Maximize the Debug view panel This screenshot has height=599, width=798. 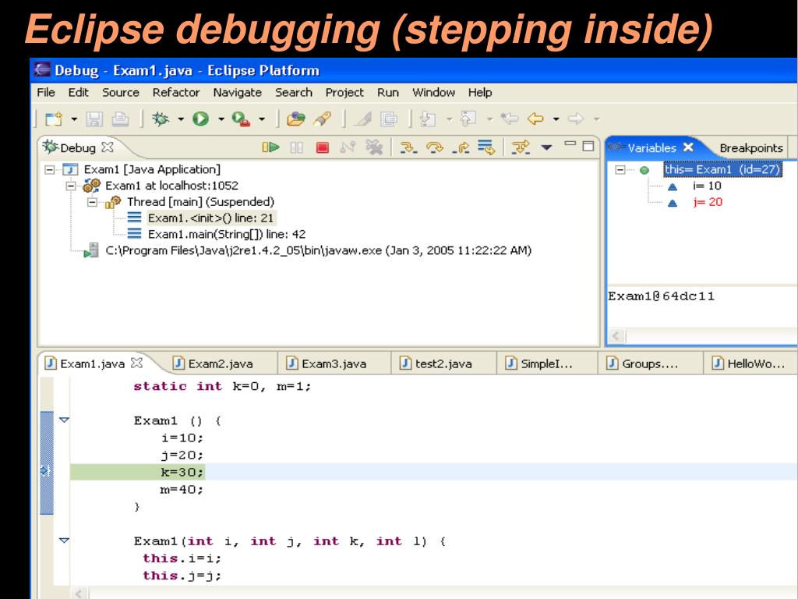588,146
